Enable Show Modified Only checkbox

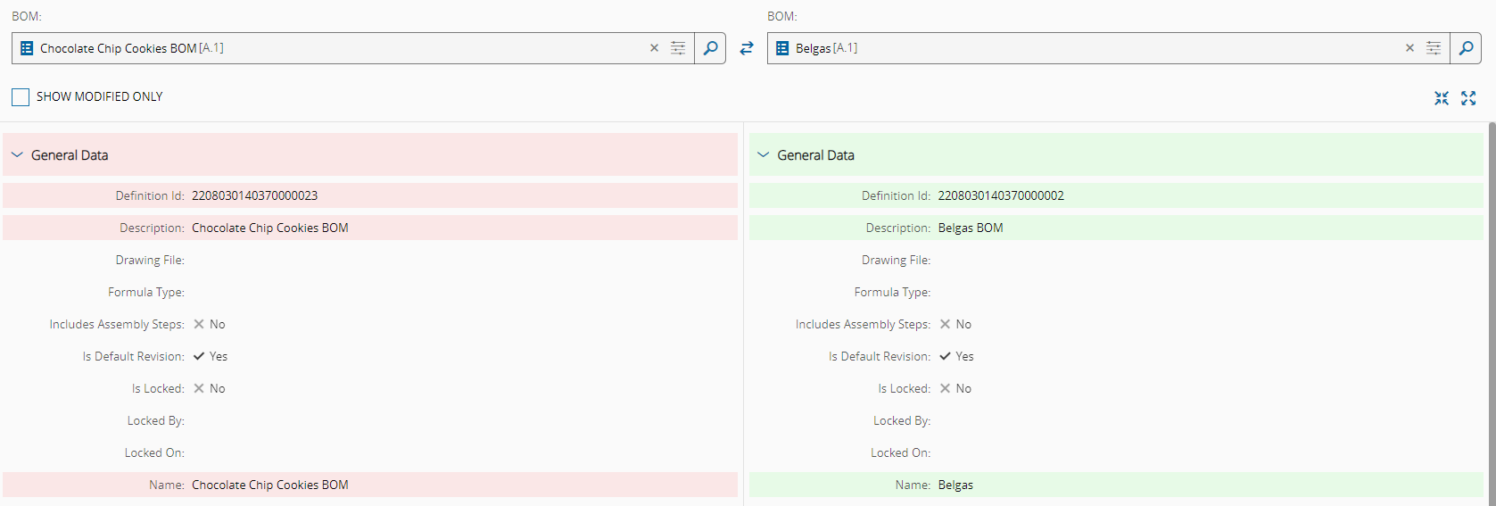(x=21, y=96)
